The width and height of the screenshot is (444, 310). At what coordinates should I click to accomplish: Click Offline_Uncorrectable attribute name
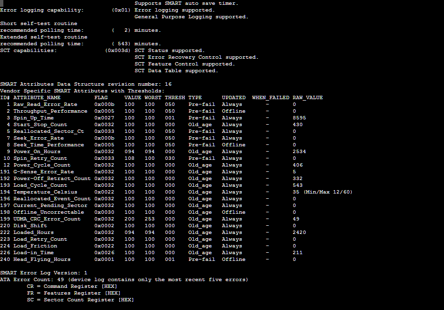(x=49, y=212)
